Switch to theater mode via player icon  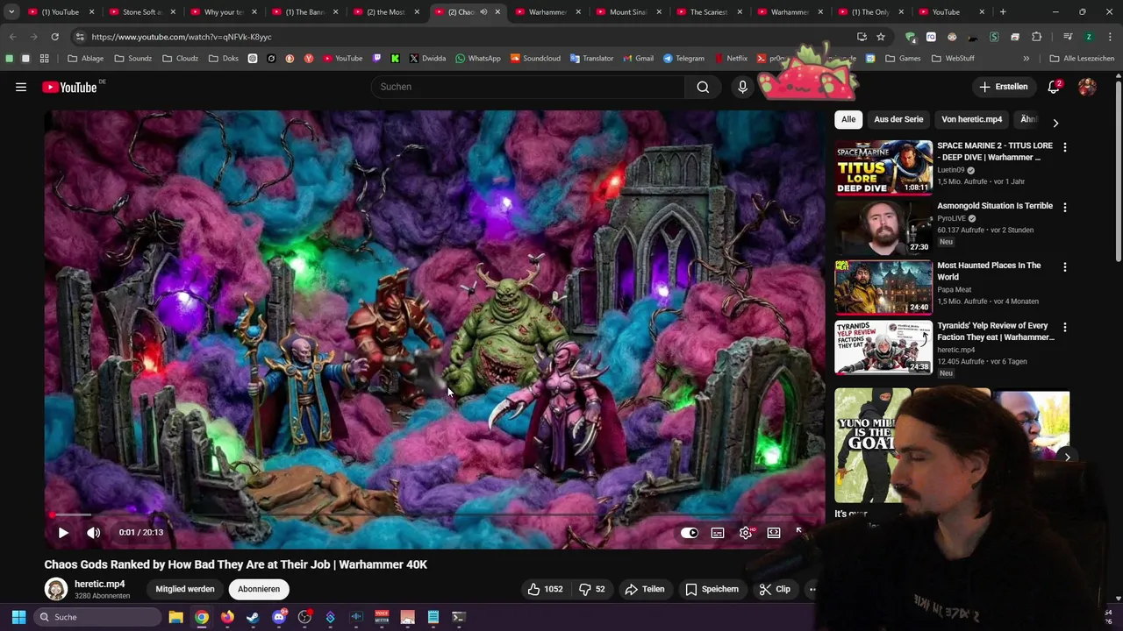coord(774,533)
